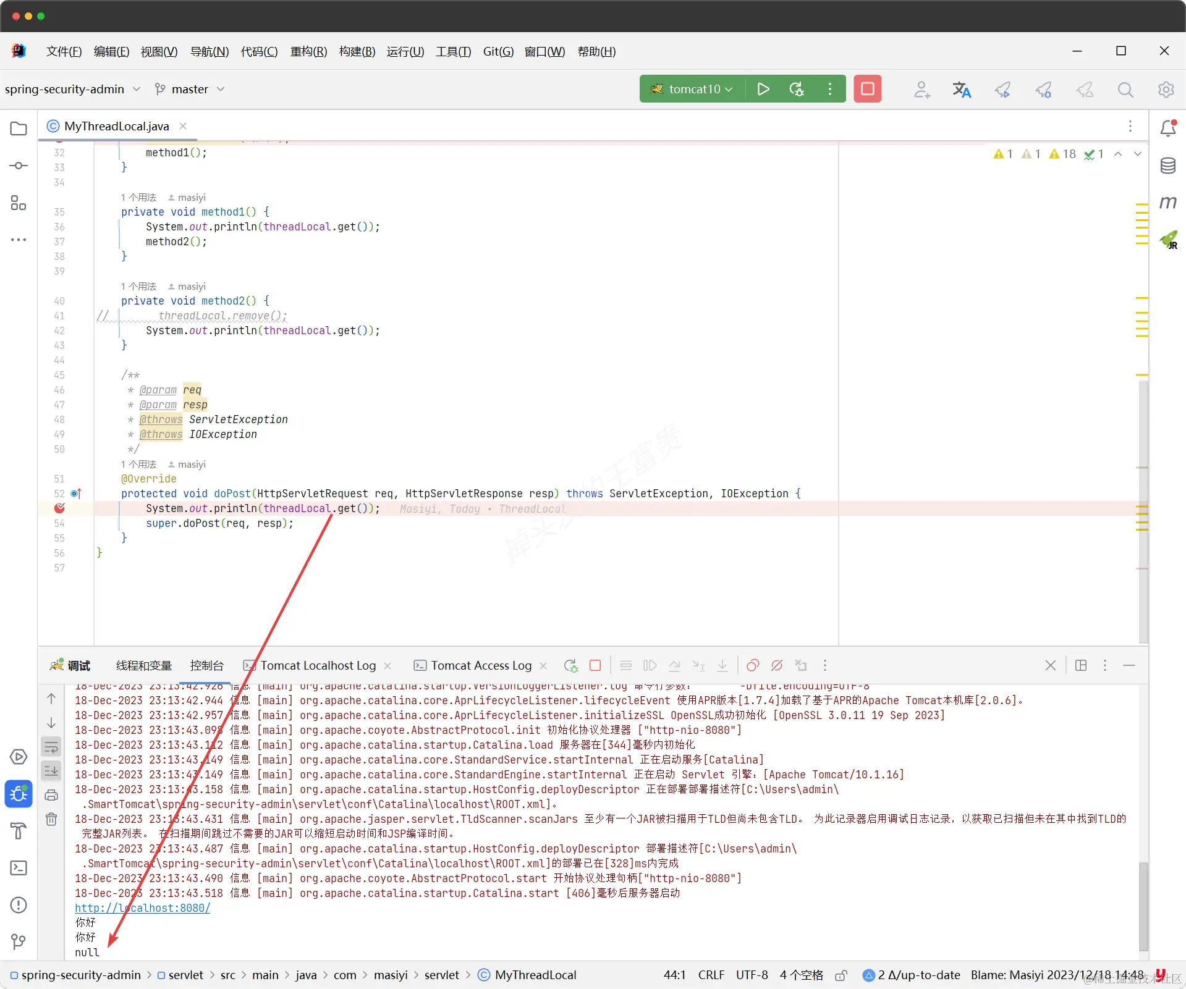Click the editor vertical scrollbar
Image resolution: width=1186 pixels, height=989 pixels.
pyautogui.click(x=1143, y=513)
